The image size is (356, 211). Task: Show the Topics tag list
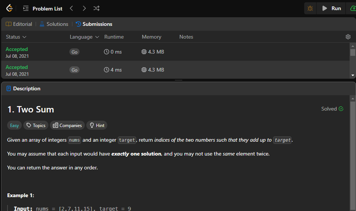coord(36,126)
